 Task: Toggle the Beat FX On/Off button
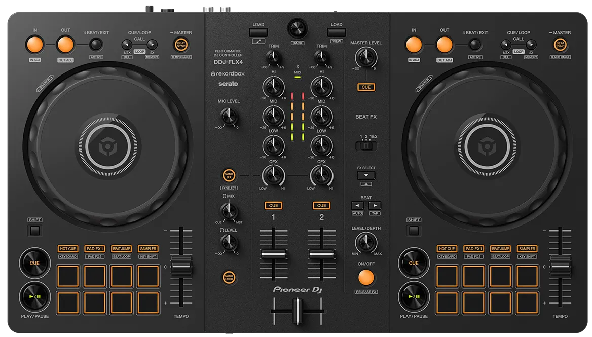365,277
